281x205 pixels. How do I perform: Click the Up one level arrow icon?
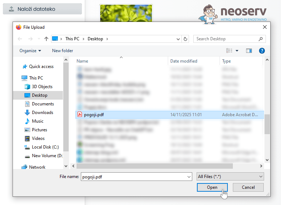click(x=46, y=39)
